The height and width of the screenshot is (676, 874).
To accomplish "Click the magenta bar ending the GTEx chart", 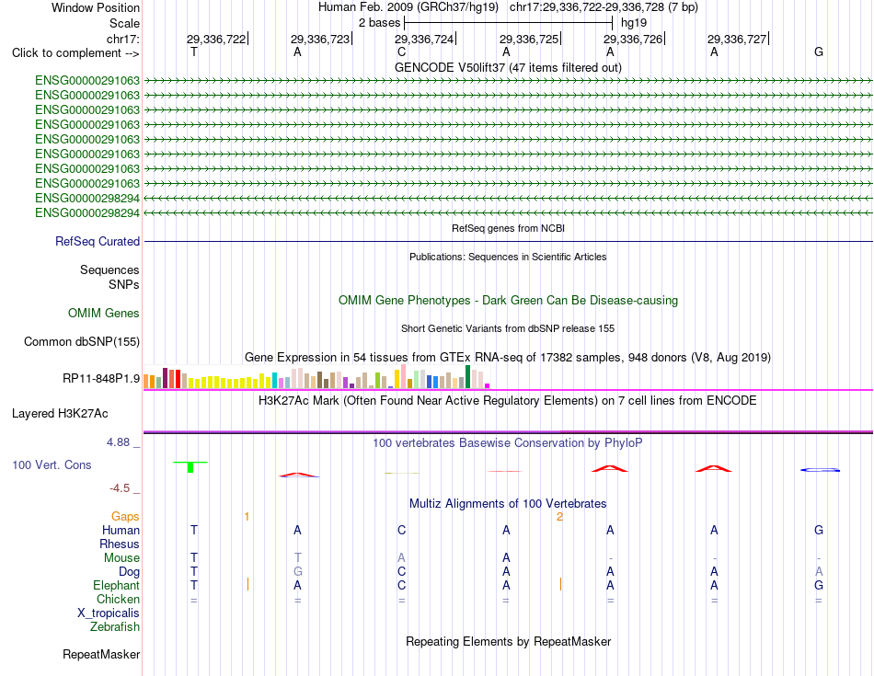I will tap(488, 385).
